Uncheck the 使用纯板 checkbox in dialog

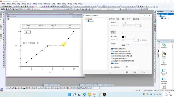(x=112, y=63)
